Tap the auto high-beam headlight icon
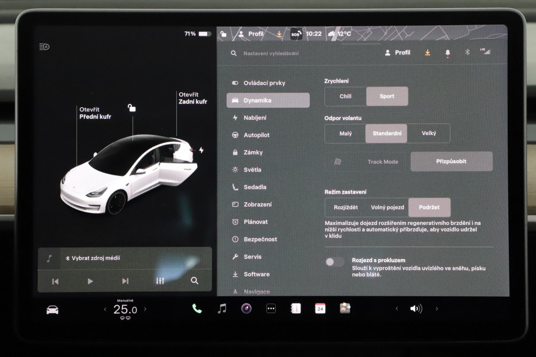Viewport: 536px width, 357px height. click(x=44, y=47)
